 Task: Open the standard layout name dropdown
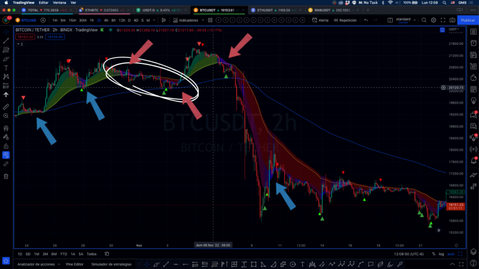406,20
